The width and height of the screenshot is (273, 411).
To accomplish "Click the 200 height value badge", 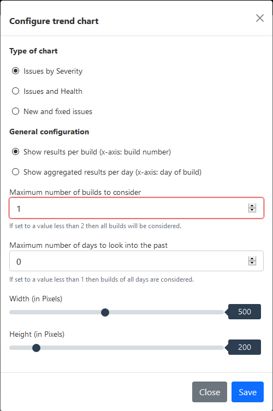I will 245,347.
